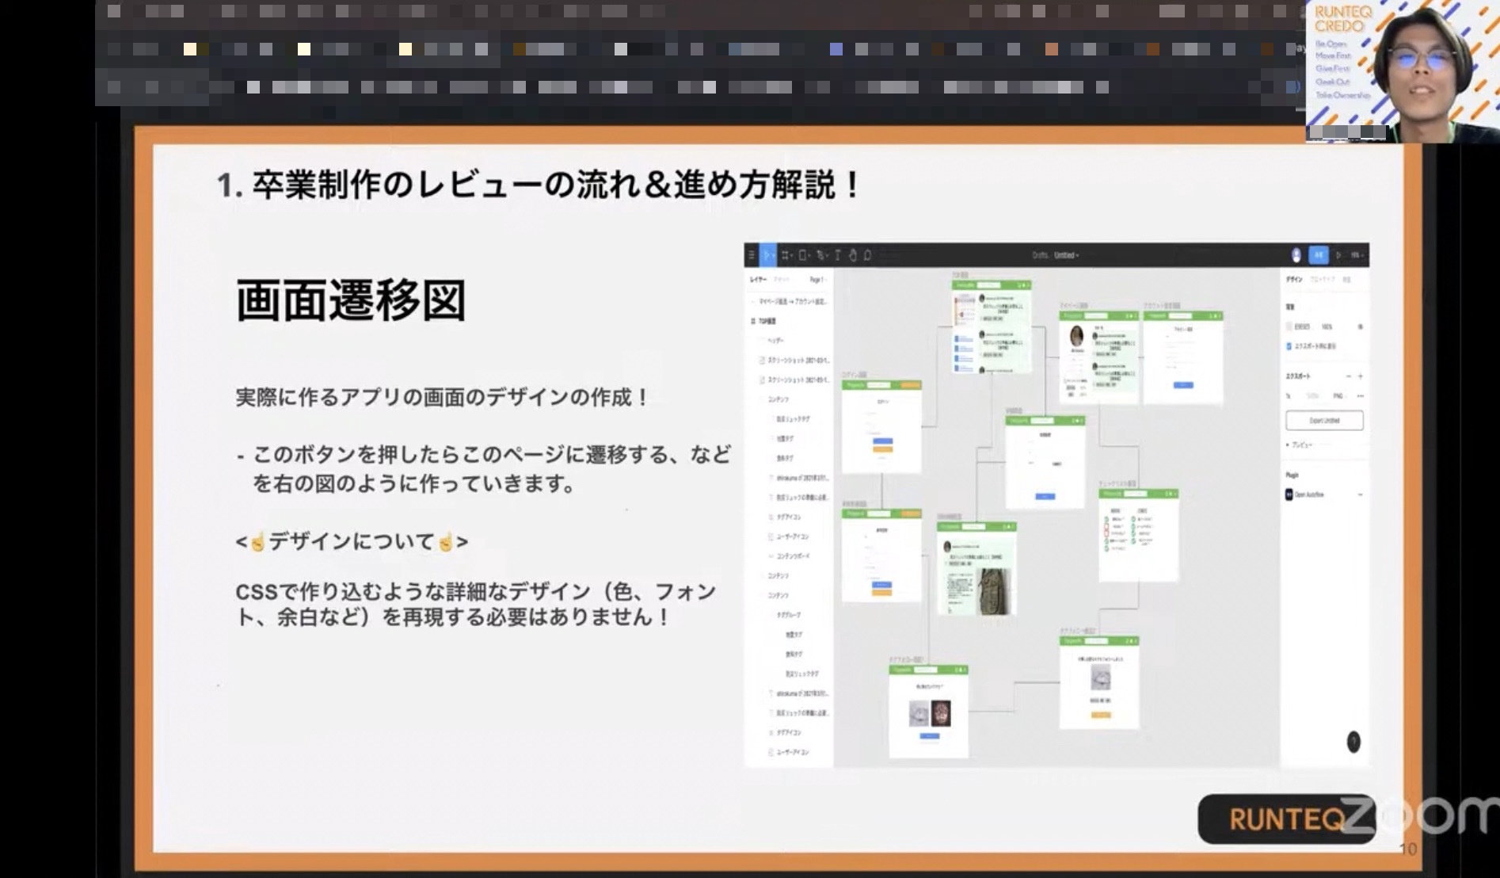
Task: Click the user avatar in the Figma toolbar
Action: 1296,254
